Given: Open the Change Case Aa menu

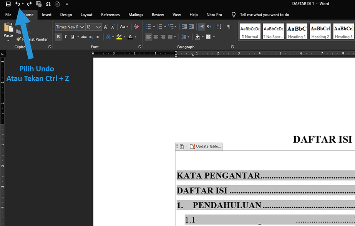Looking at the screenshot, I should point(124,27).
